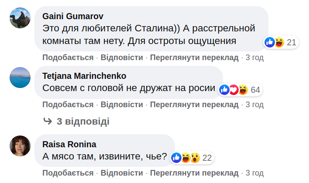Viewport: 309px width, 183px height.
Task: Click the heart reaction on Tetjana Marinchenko's comment
Action: pyautogui.click(x=233, y=90)
